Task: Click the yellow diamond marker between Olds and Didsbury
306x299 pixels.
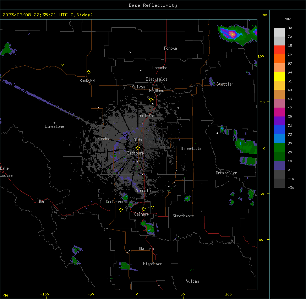Action: [138, 148]
